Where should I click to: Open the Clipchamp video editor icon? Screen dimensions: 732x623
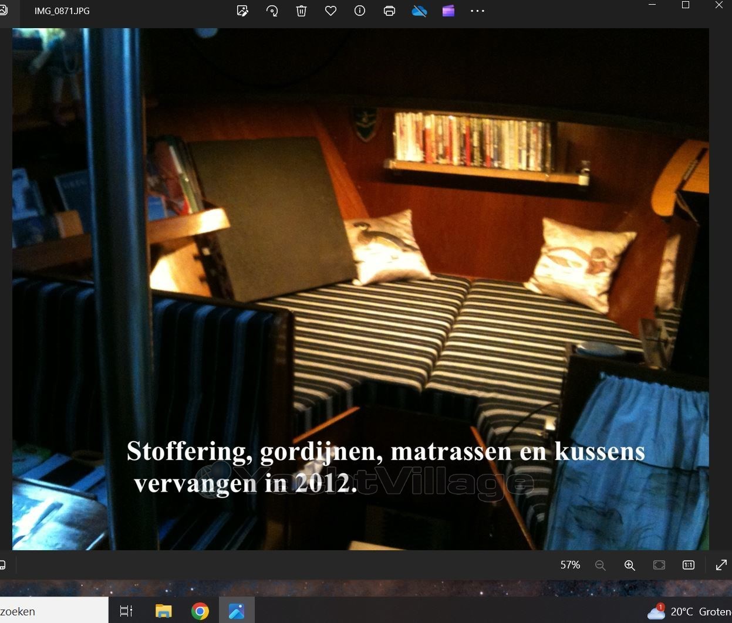448,11
